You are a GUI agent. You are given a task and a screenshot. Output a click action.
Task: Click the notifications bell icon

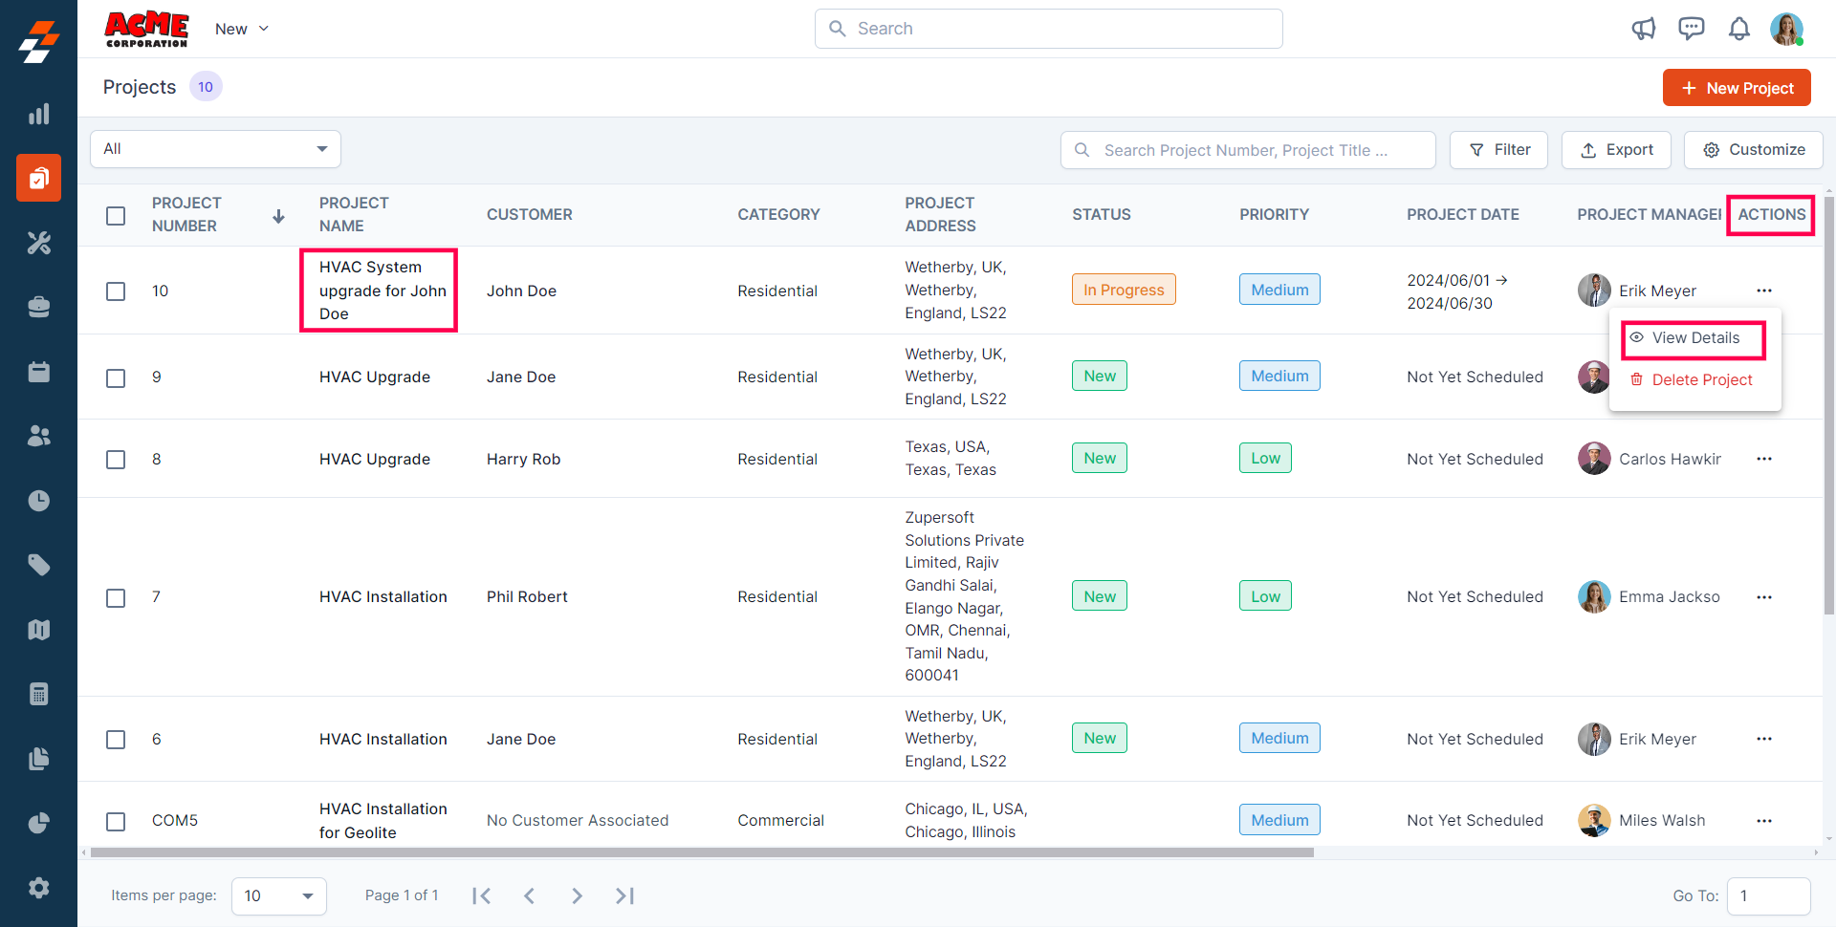click(1738, 29)
